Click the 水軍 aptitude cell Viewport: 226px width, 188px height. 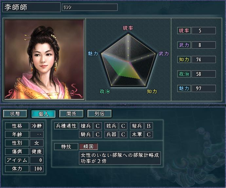click(x=137, y=134)
